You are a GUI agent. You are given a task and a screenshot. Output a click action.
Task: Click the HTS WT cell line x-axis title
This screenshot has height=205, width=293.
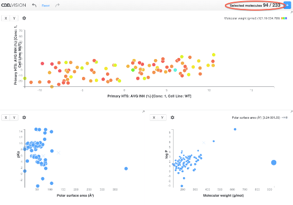(x=149, y=96)
